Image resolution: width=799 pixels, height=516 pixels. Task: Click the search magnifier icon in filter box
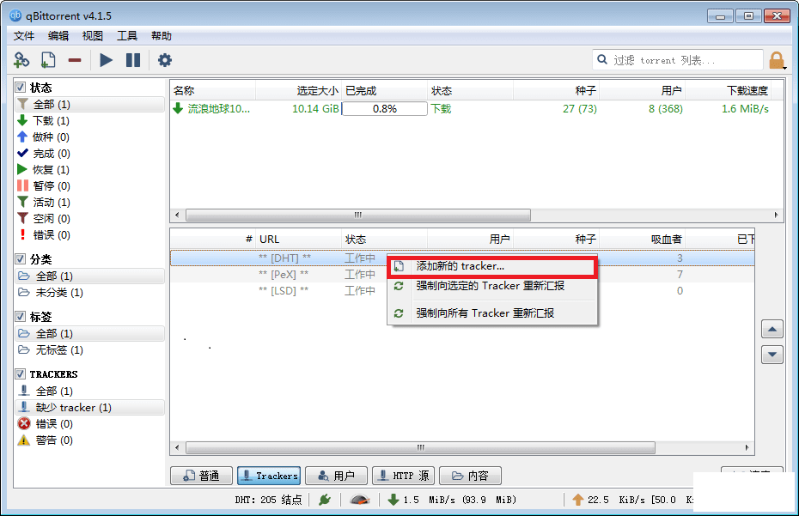click(x=601, y=59)
